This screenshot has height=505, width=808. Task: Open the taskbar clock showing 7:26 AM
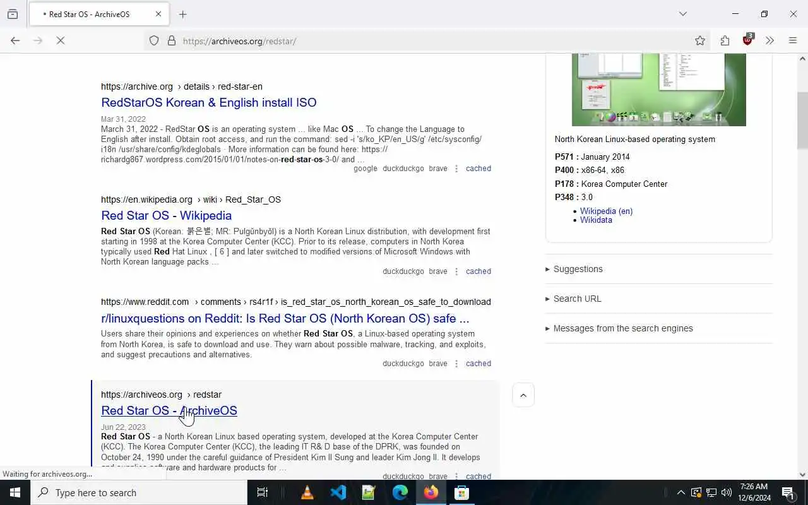click(x=754, y=492)
